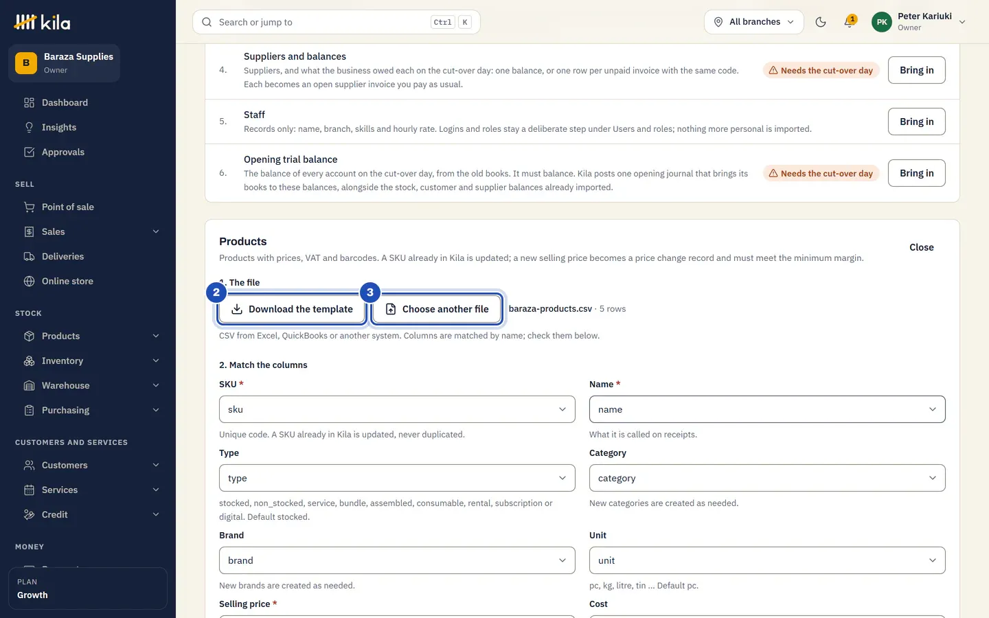Expand the Sales sidebar menu
The height and width of the screenshot is (618, 989).
92,231
